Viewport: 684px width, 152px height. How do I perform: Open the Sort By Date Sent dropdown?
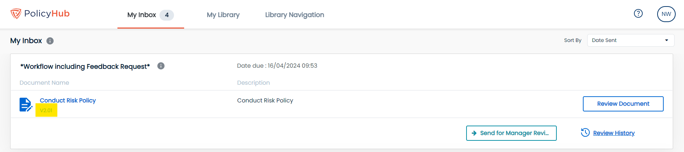(630, 40)
